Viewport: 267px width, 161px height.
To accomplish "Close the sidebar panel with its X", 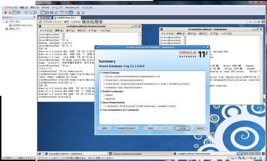I will pyautogui.click(x=34, y=17).
